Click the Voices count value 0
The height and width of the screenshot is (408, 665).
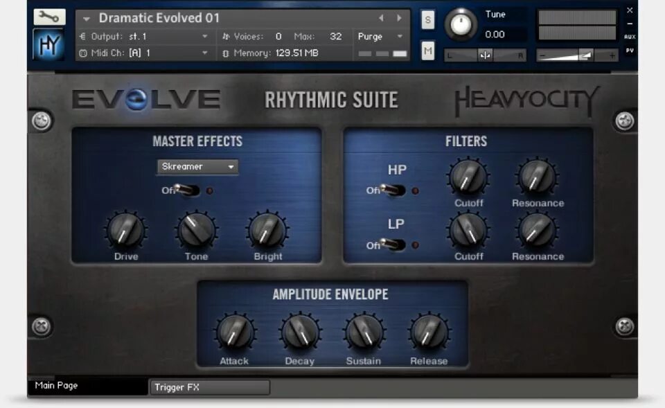pos(278,37)
